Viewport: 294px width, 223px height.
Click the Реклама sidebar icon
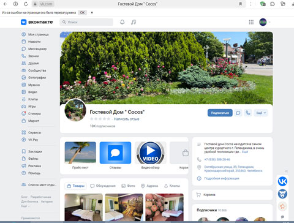24,166
